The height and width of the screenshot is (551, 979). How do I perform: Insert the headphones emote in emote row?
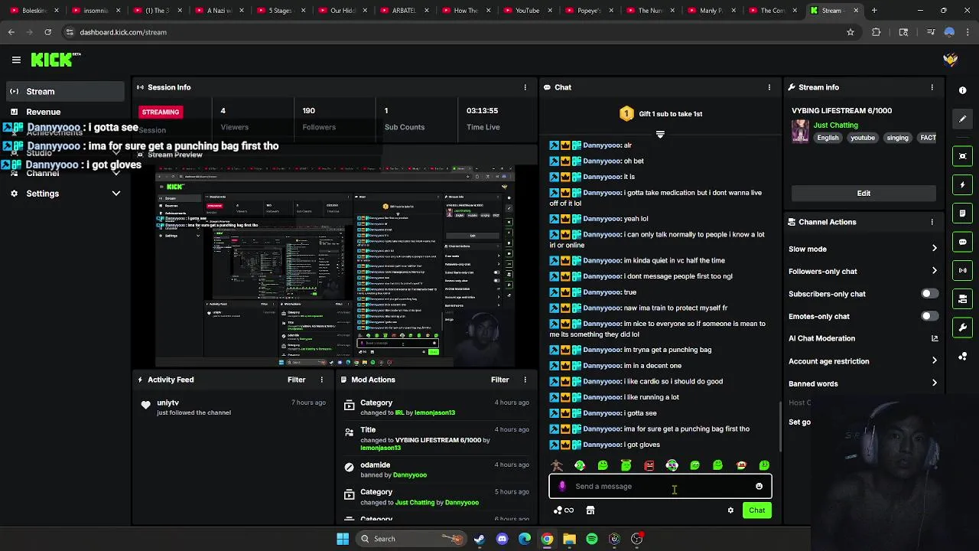[x=672, y=465]
